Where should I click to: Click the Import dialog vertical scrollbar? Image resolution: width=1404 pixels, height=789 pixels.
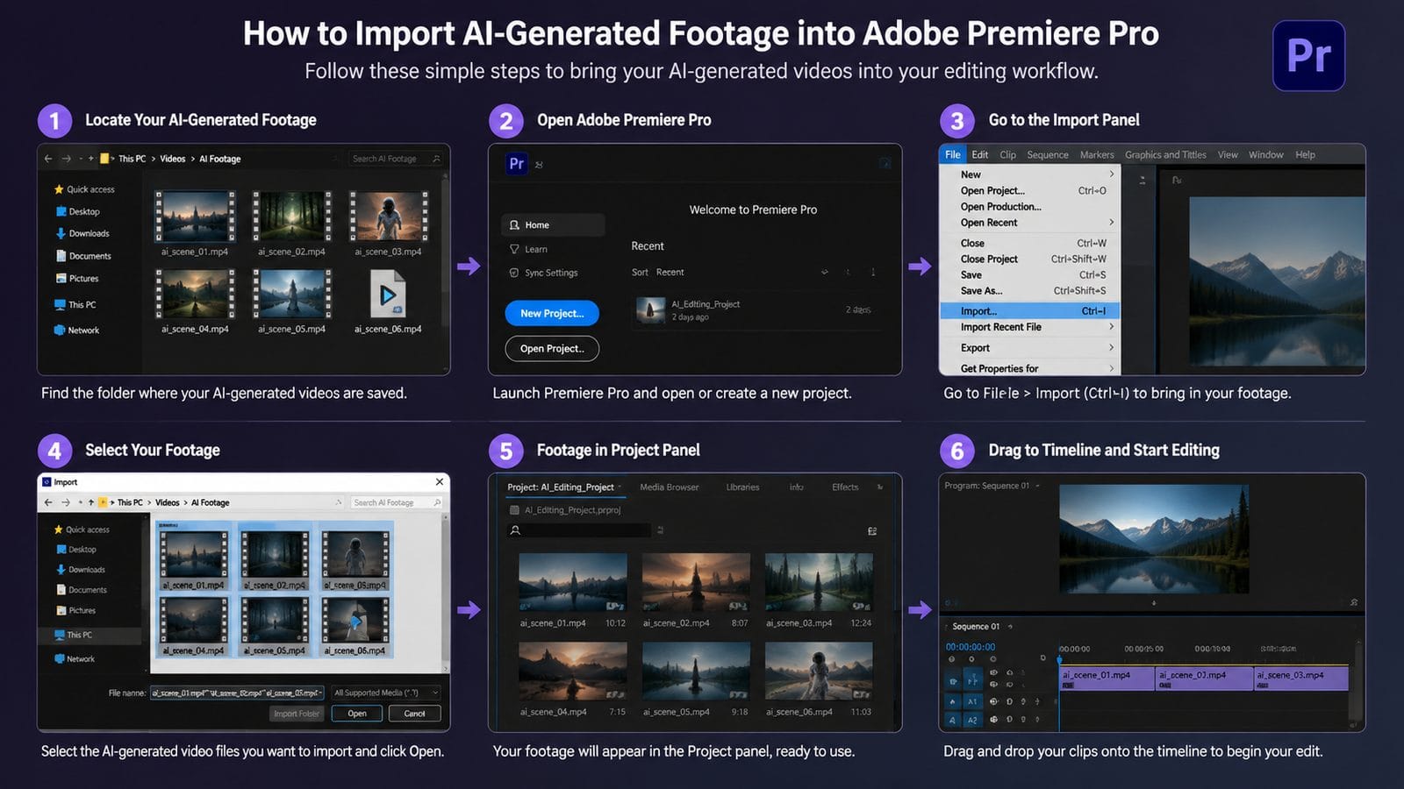pyautogui.click(x=446, y=592)
